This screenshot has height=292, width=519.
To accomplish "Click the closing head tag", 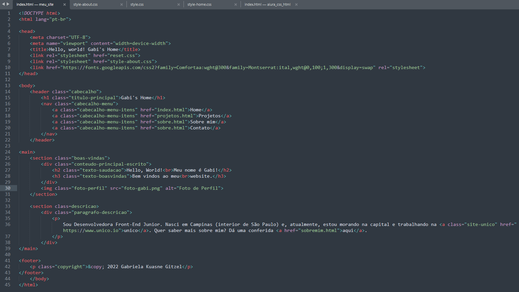I will (x=29, y=73).
